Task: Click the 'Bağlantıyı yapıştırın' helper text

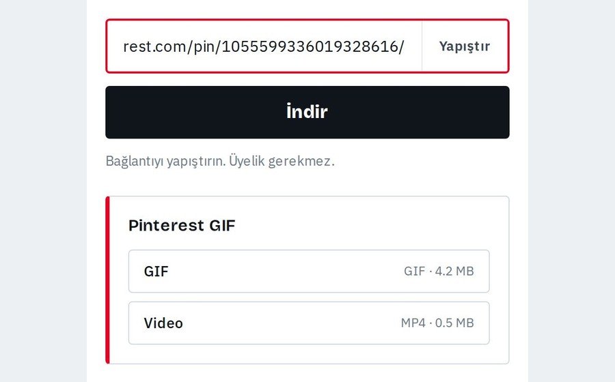Action: point(165,161)
